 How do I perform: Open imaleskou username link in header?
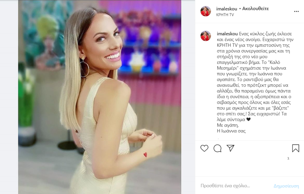[227, 9]
